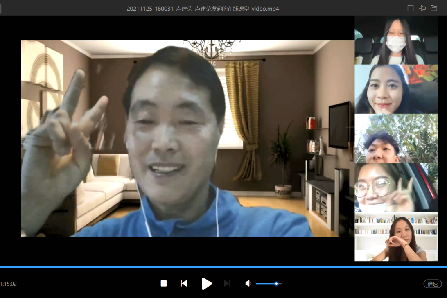Adjust the volume slider handle
The image size is (447, 298).
pos(276,283)
